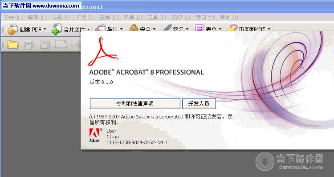Click the Sign pen icon

coord(167,28)
